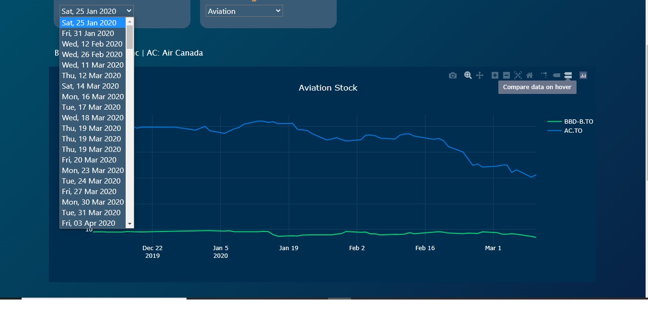Activate the Pan tool in chart toolbar
This screenshot has width=648, height=323.
click(x=479, y=75)
